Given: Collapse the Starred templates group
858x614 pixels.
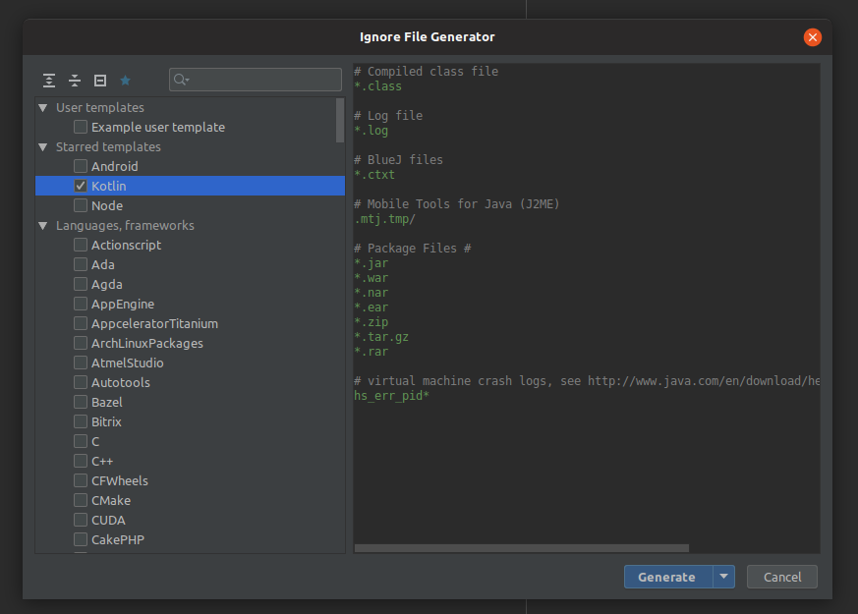Looking at the screenshot, I should pos(43,147).
